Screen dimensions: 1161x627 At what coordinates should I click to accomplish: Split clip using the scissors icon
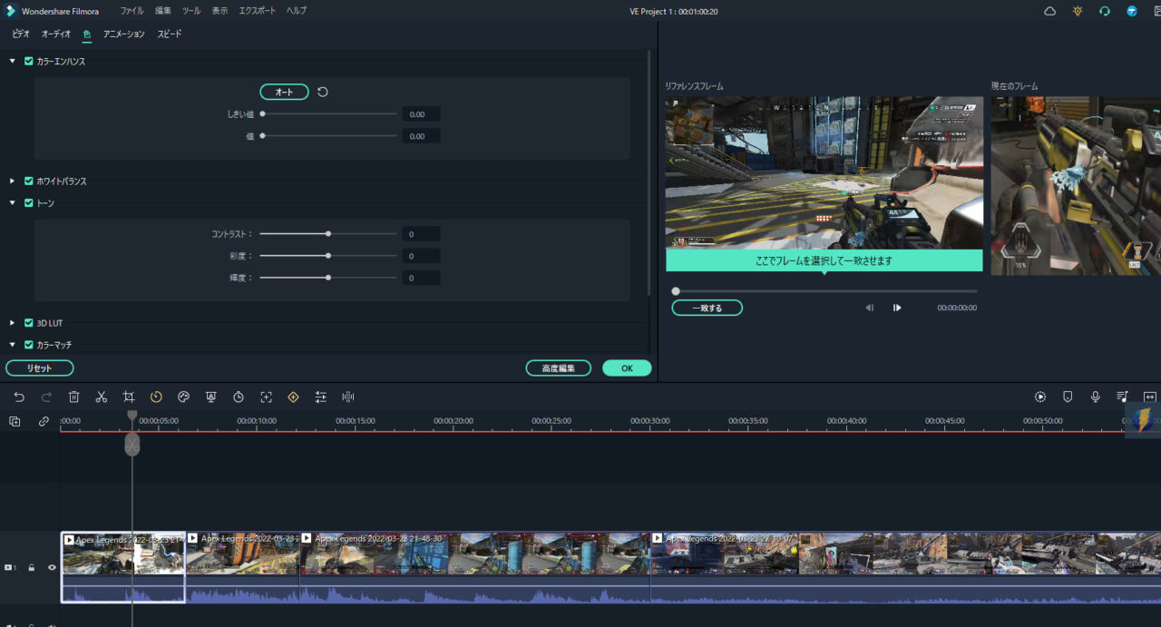click(102, 397)
